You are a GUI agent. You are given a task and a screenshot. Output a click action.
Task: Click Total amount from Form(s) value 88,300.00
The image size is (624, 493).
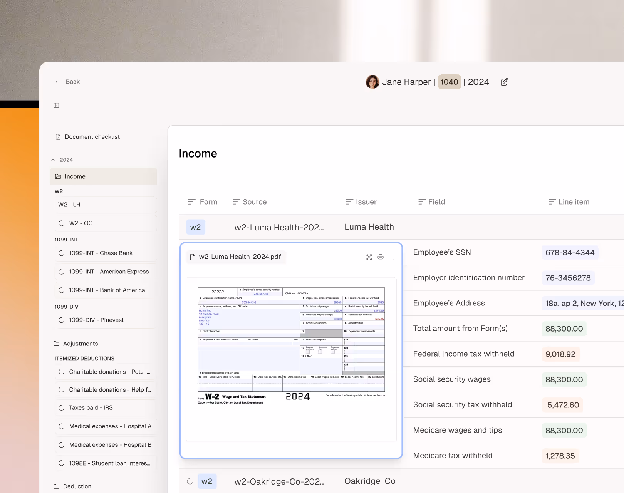point(564,329)
